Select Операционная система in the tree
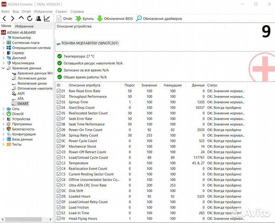Viewport: 275px width, 223px height. point(31,48)
